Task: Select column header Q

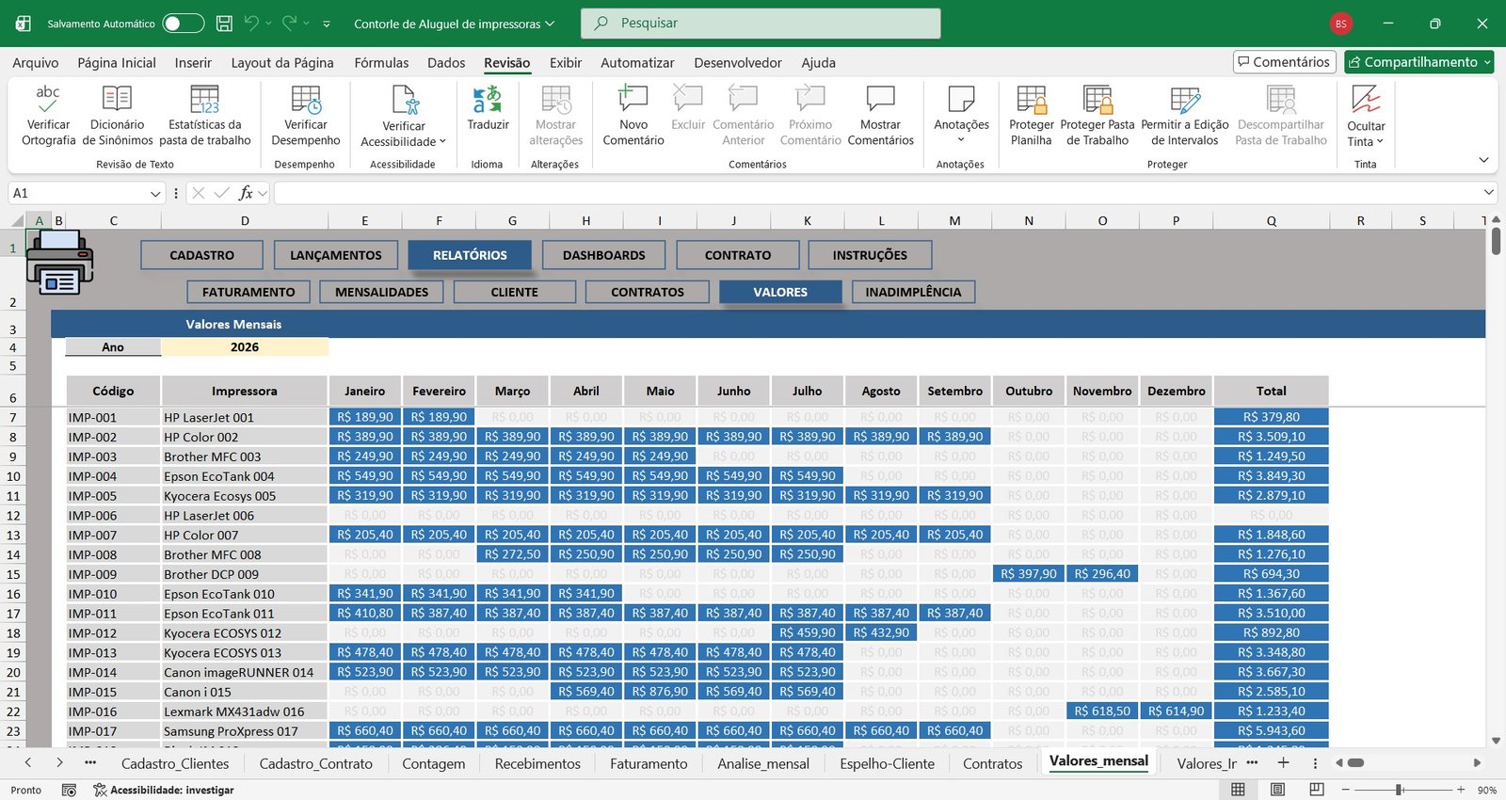Action: pos(1271,221)
